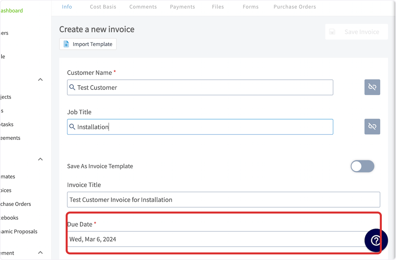Switch to the Info tab
This screenshot has height=260, width=396.
(67, 7)
